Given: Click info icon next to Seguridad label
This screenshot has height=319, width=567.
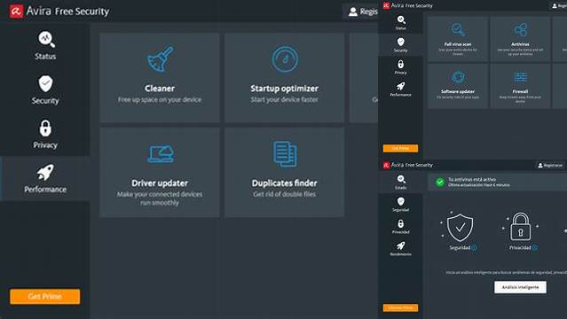Looking at the screenshot, I should click(474, 248).
